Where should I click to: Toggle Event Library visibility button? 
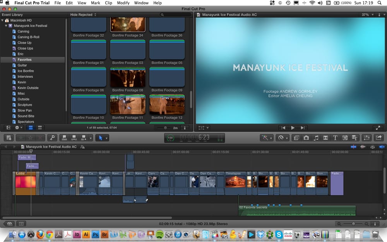tap(9, 128)
